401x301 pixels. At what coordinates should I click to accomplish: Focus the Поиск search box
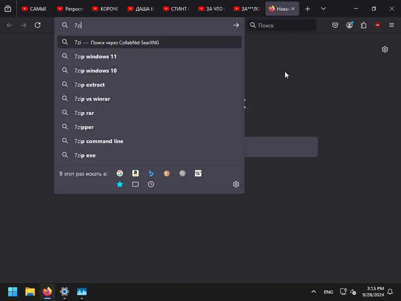coord(281,25)
